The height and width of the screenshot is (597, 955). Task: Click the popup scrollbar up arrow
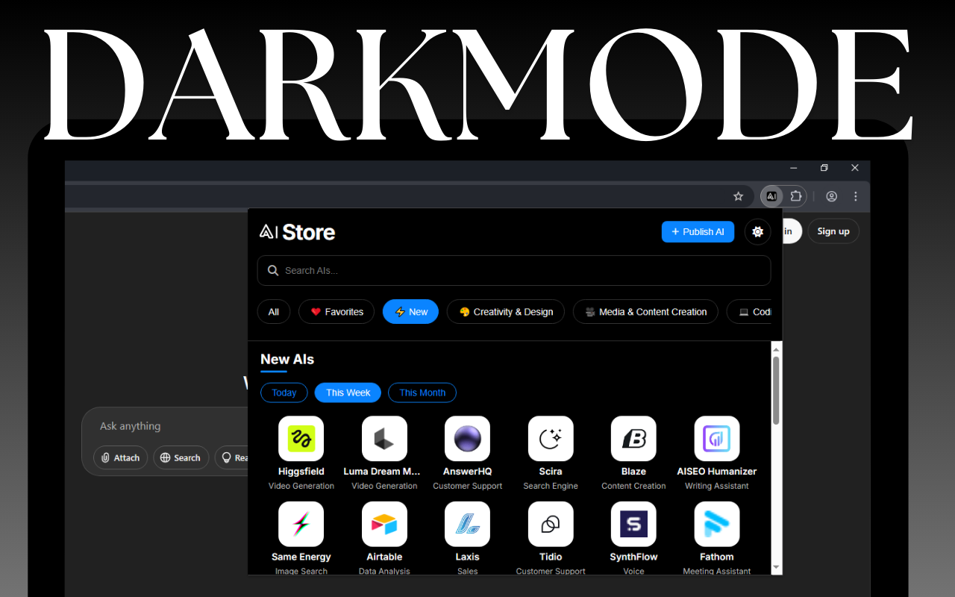pyautogui.click(x=776, y=348)
